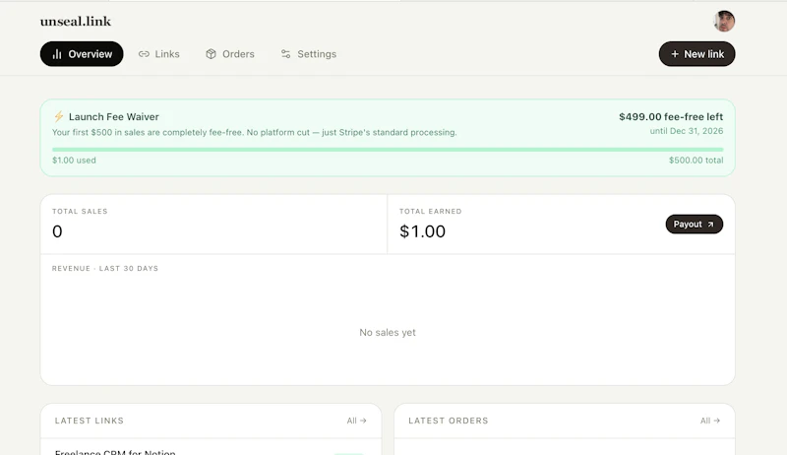Click the sliders icon beside Settings
The image size is (787, 455).
click(x=285, y=54)
